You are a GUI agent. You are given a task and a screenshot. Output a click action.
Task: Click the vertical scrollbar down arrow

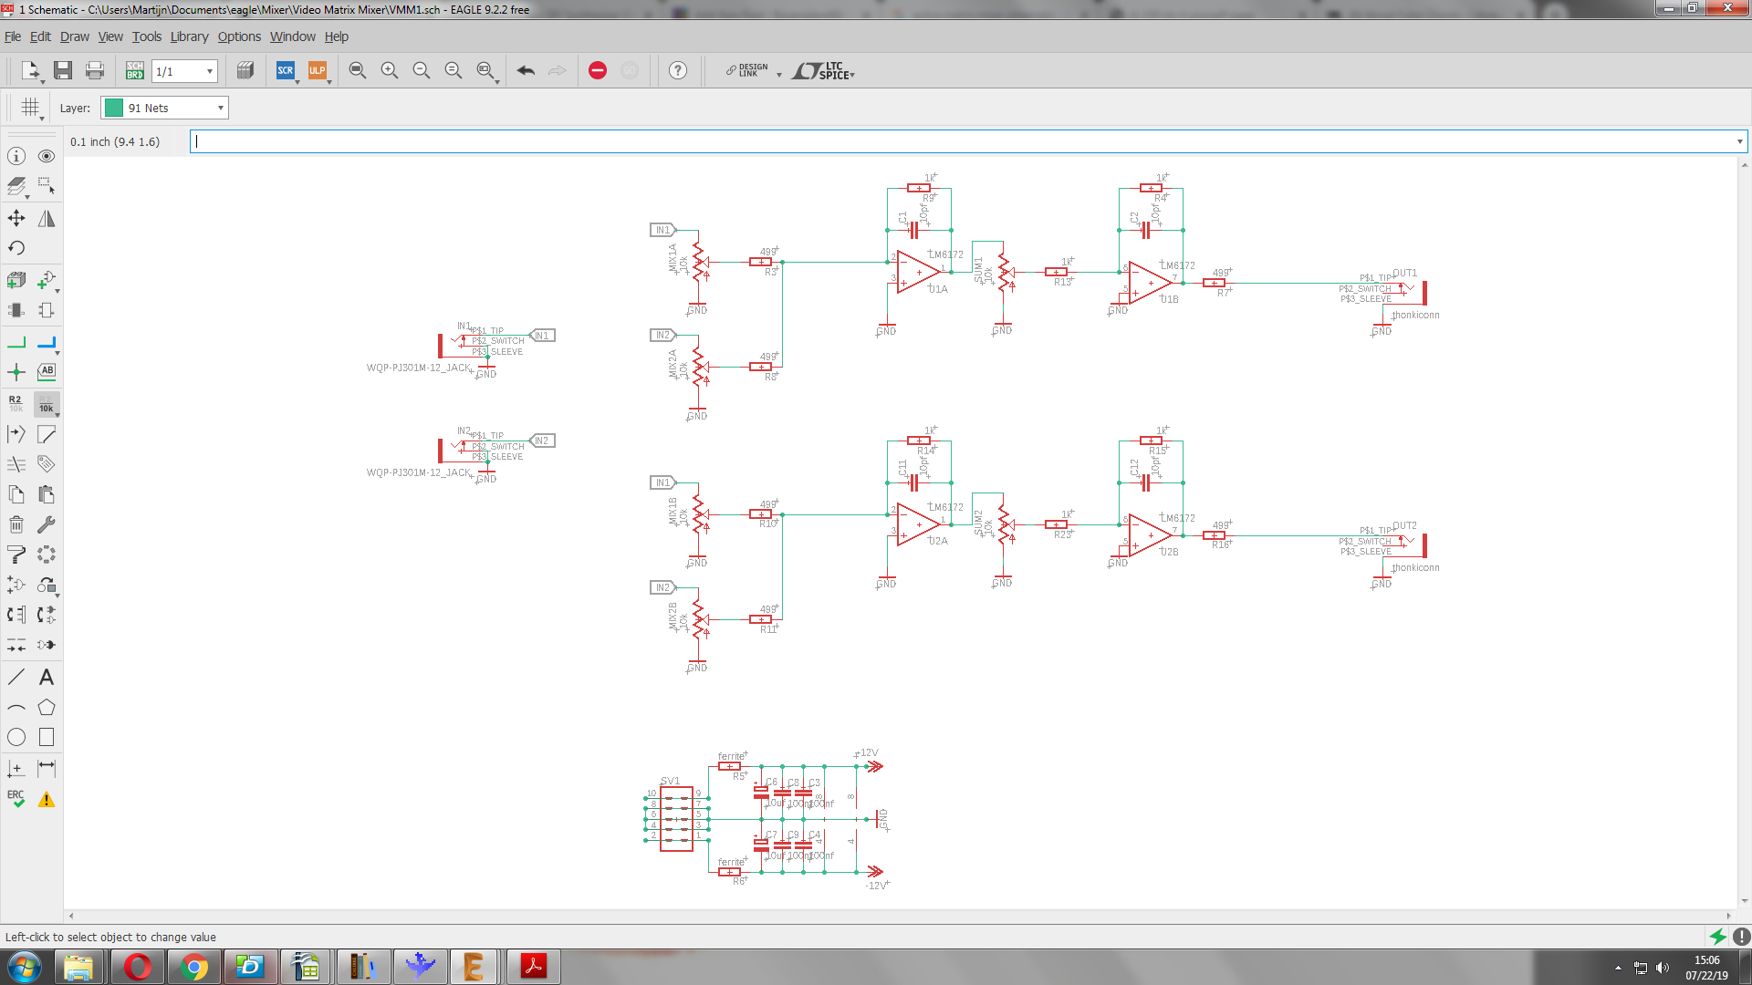pos(1745,902)
